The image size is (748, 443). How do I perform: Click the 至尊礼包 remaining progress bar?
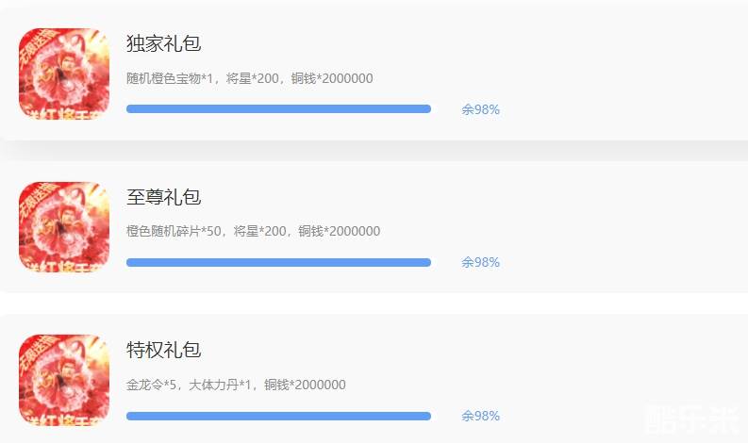[278, 262]
